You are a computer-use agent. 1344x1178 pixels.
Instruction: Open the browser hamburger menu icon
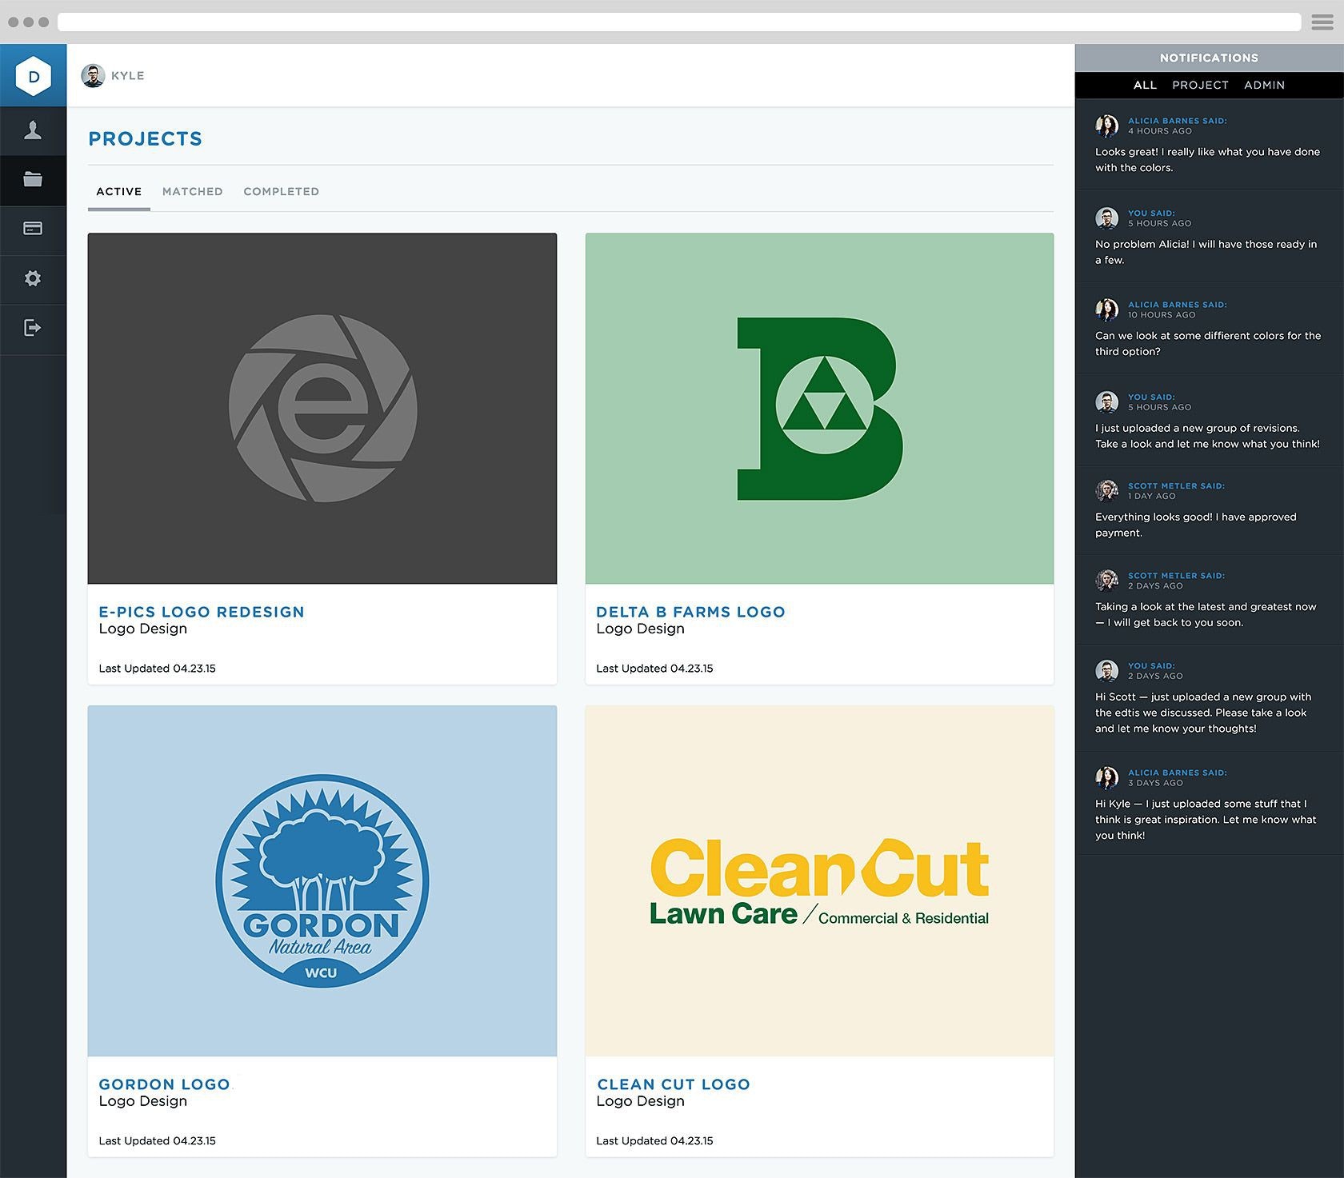pyautogui.click(x=1322, y=22)
